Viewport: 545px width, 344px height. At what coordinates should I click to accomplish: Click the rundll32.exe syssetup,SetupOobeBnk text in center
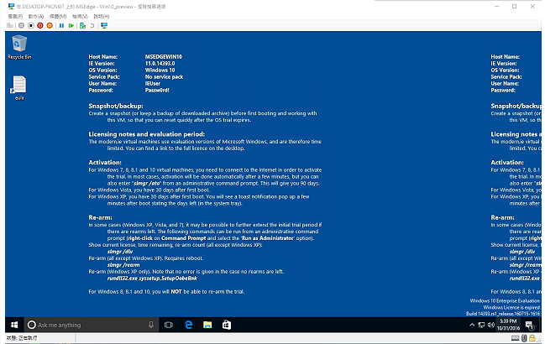[152, 279]
